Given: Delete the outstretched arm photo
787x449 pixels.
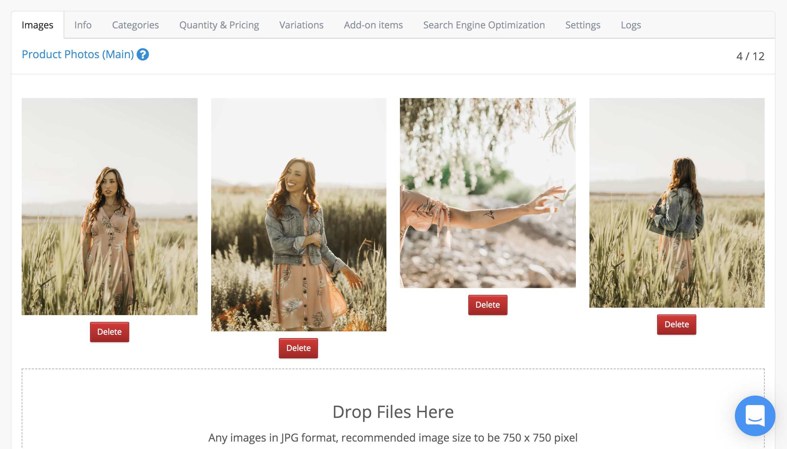Looking at the screenshot, I should coord(488,305).
